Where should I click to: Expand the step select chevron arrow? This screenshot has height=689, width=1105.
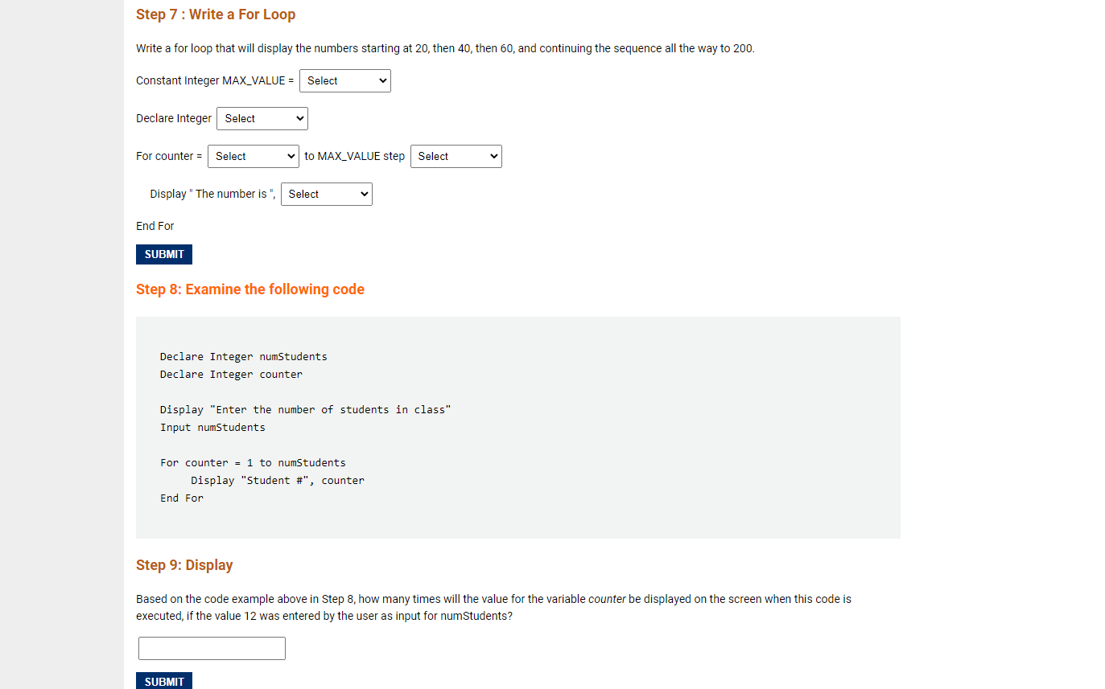tap(493, 156)
